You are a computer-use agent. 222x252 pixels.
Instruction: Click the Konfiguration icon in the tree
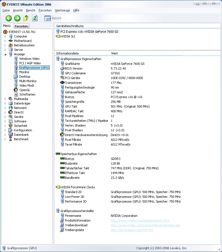11,130
